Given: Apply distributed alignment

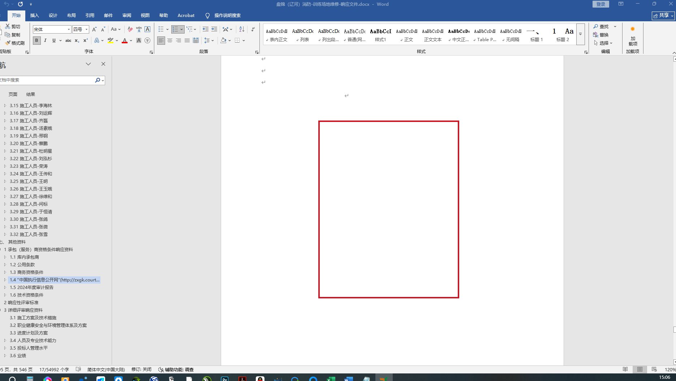Looking at the screenshot, I should click(196, 40).
